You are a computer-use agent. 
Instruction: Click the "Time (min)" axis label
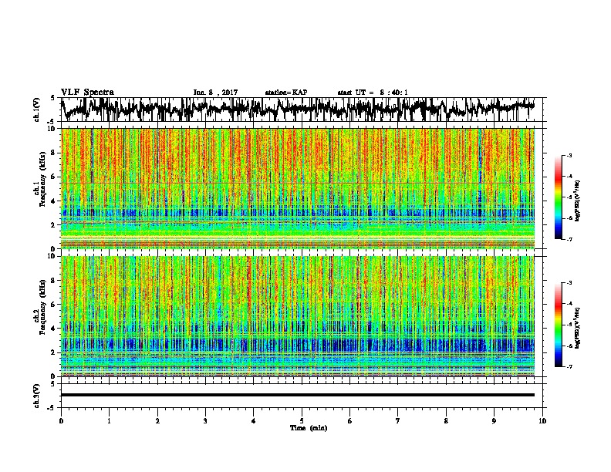pos(309,428)
